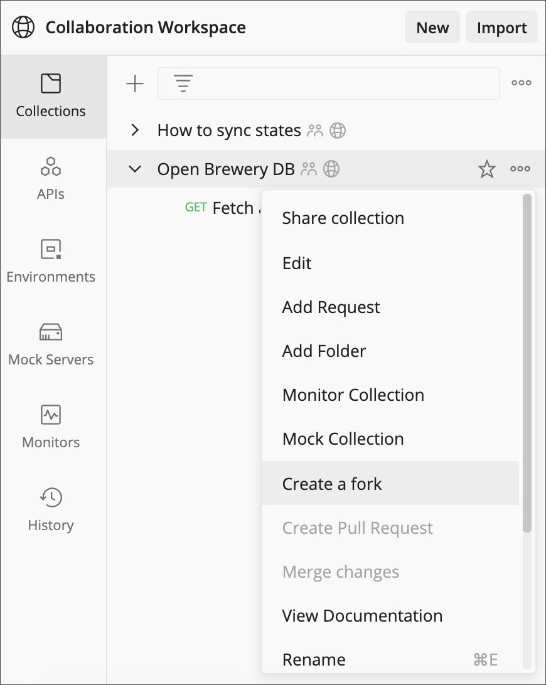Choose Mock Collection from the context menu
Screen dimensions: 546x685
point(390,438)
